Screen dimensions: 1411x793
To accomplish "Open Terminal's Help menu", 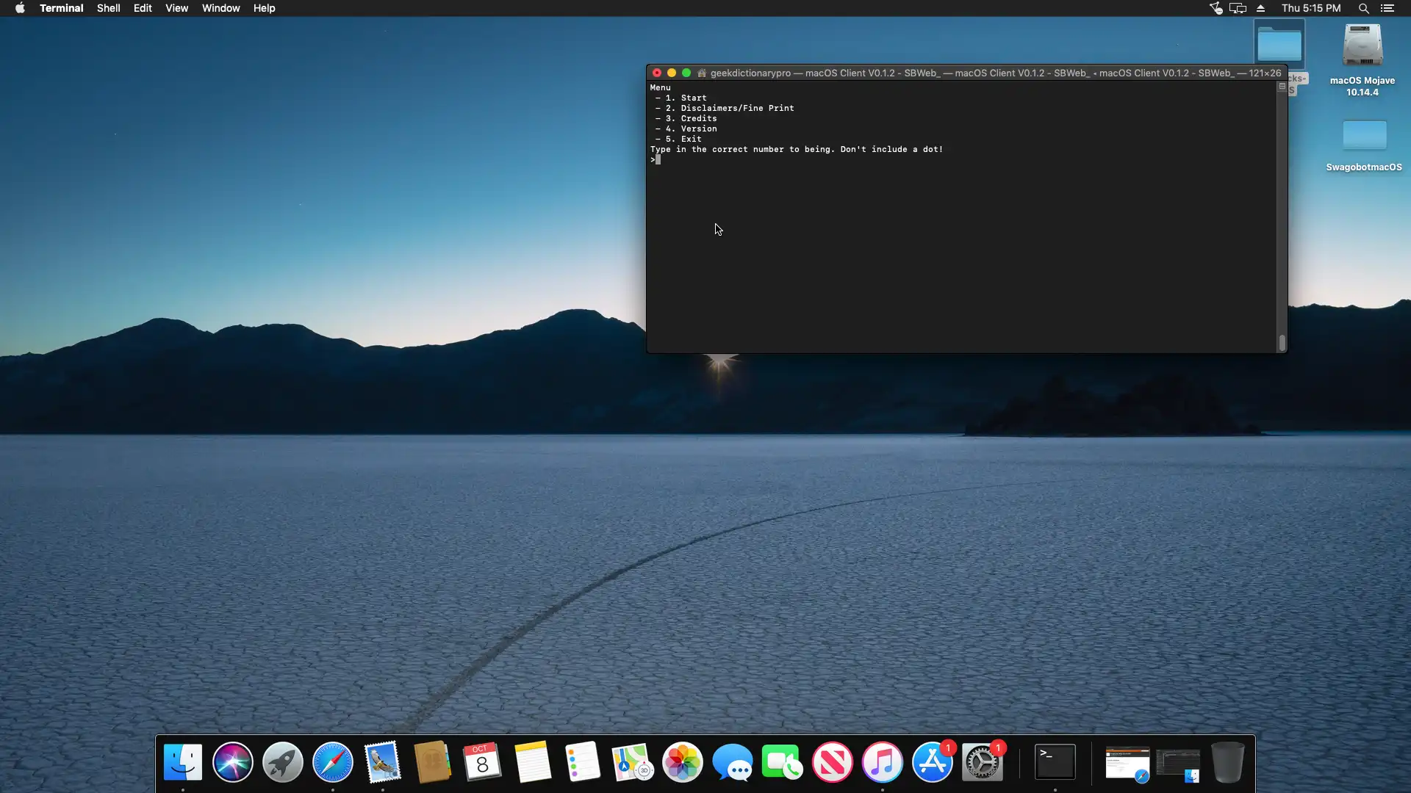I will [x=264, y=8].
